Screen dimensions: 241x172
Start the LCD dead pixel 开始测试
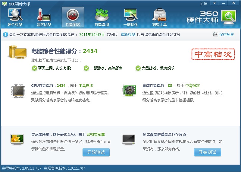(207, 152)
